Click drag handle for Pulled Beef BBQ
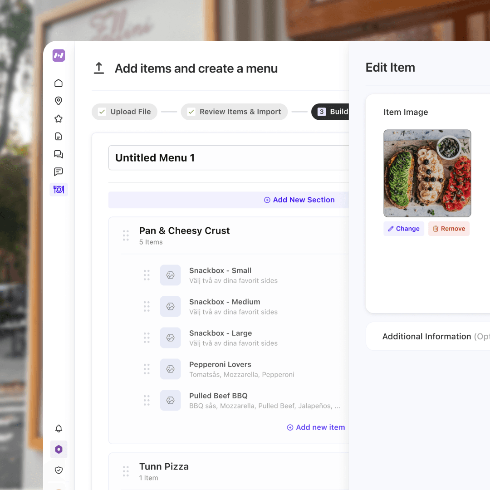Viewport: 490px width, 490px height. point(147,400)
